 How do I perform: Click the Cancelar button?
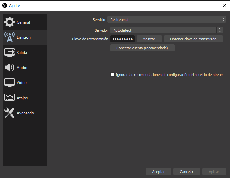187,171
